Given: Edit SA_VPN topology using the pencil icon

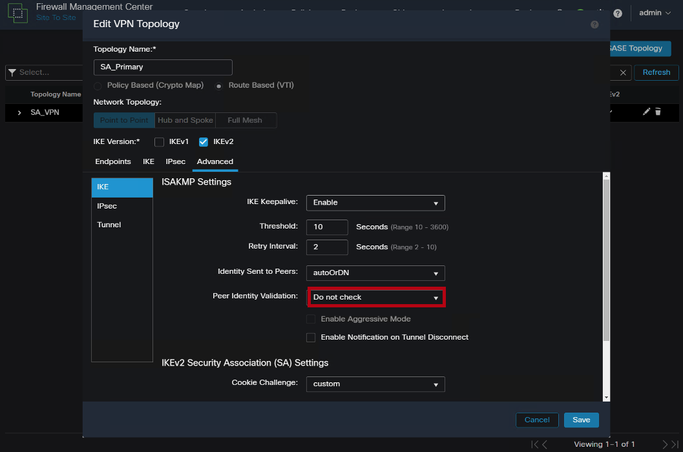Looking at the screenshot, I should point(646,111).
